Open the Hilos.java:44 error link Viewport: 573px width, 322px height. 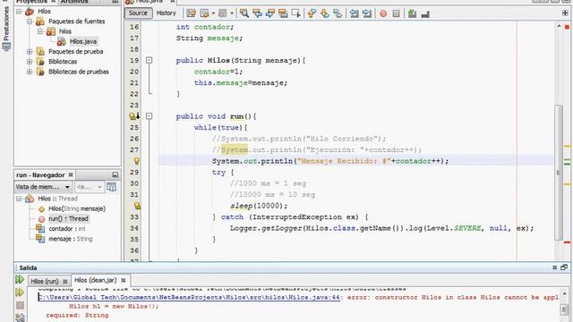(x=189, y=297)
